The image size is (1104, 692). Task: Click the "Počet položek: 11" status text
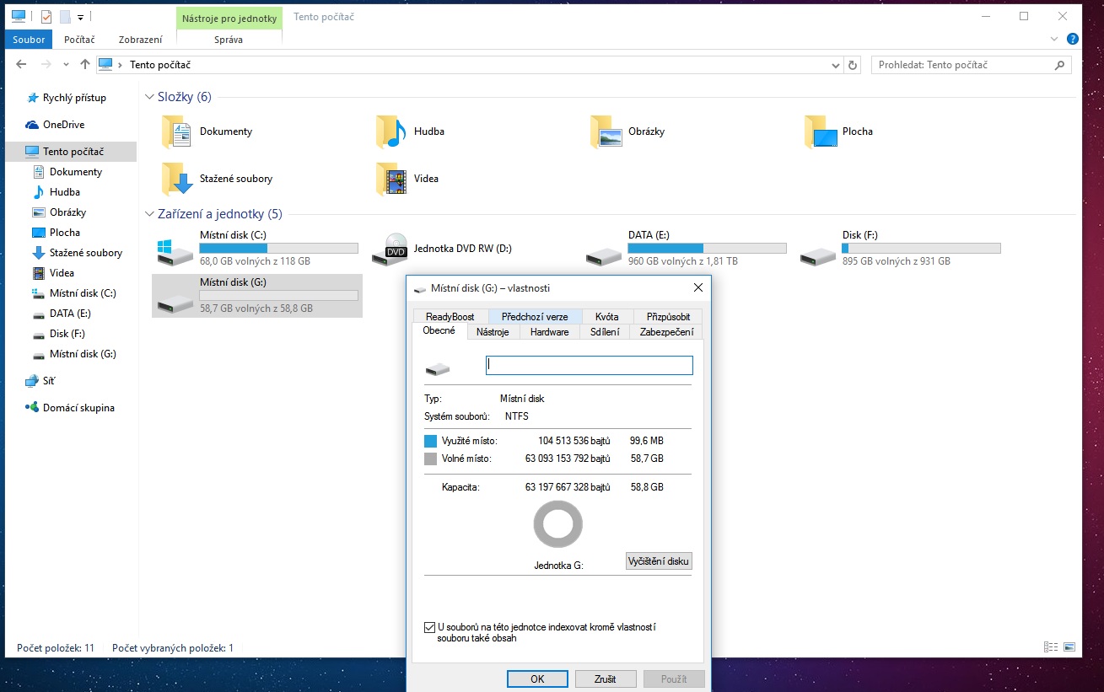56,648
